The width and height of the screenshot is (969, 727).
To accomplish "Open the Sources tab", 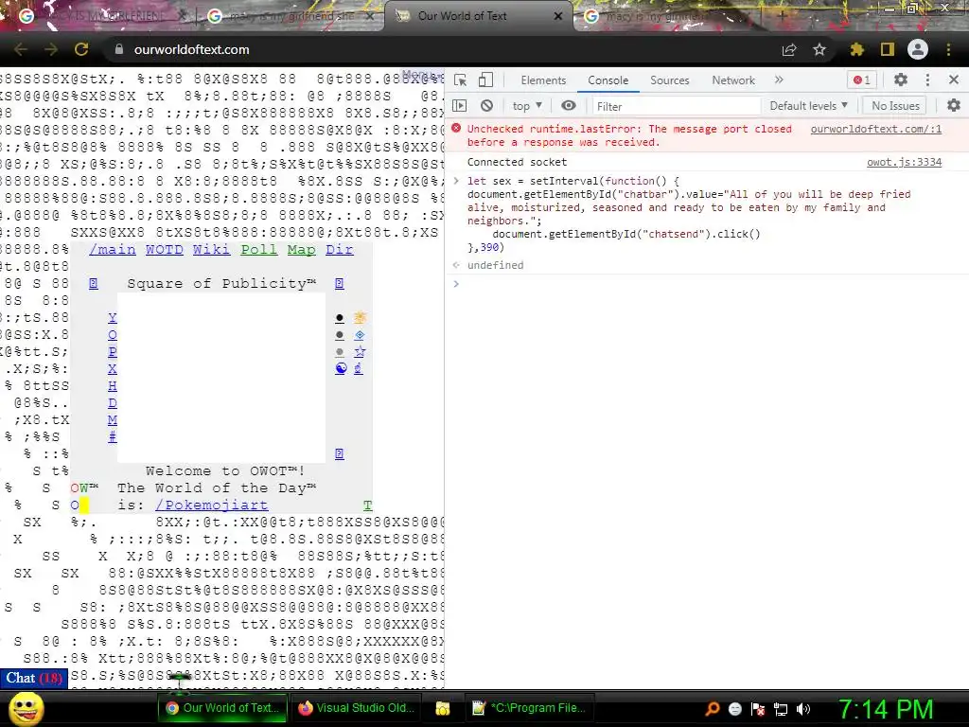I will tap(669, 80).
